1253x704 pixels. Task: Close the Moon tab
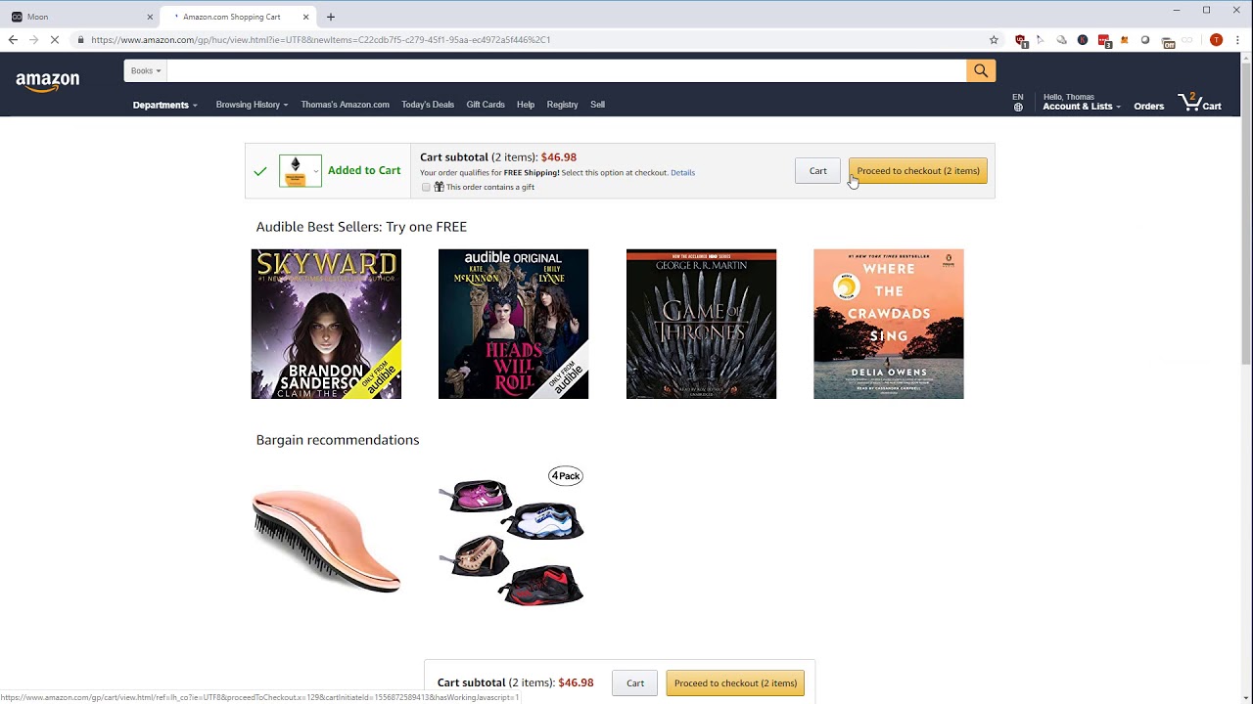(x=150, y=17)
